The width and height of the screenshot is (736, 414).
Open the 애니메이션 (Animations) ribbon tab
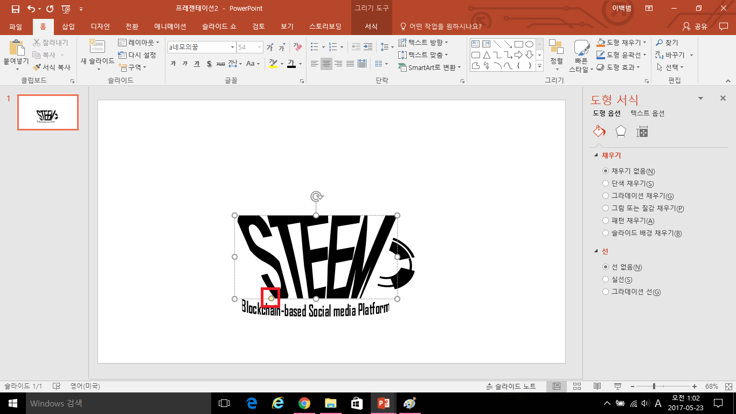tap(170, 26)
